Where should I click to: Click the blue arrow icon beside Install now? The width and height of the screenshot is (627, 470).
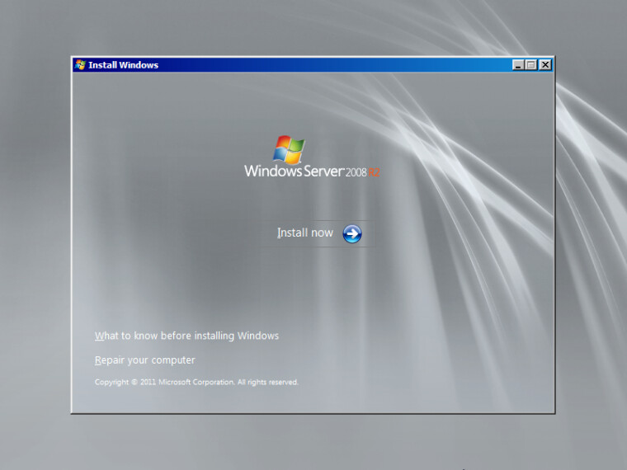point(352,234)
